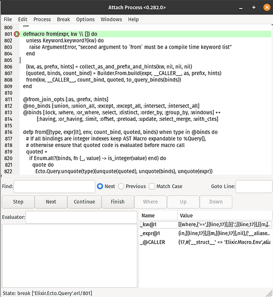Click the Where button
The height and width of the screenshot is (297, 273).
coord(150,202)
